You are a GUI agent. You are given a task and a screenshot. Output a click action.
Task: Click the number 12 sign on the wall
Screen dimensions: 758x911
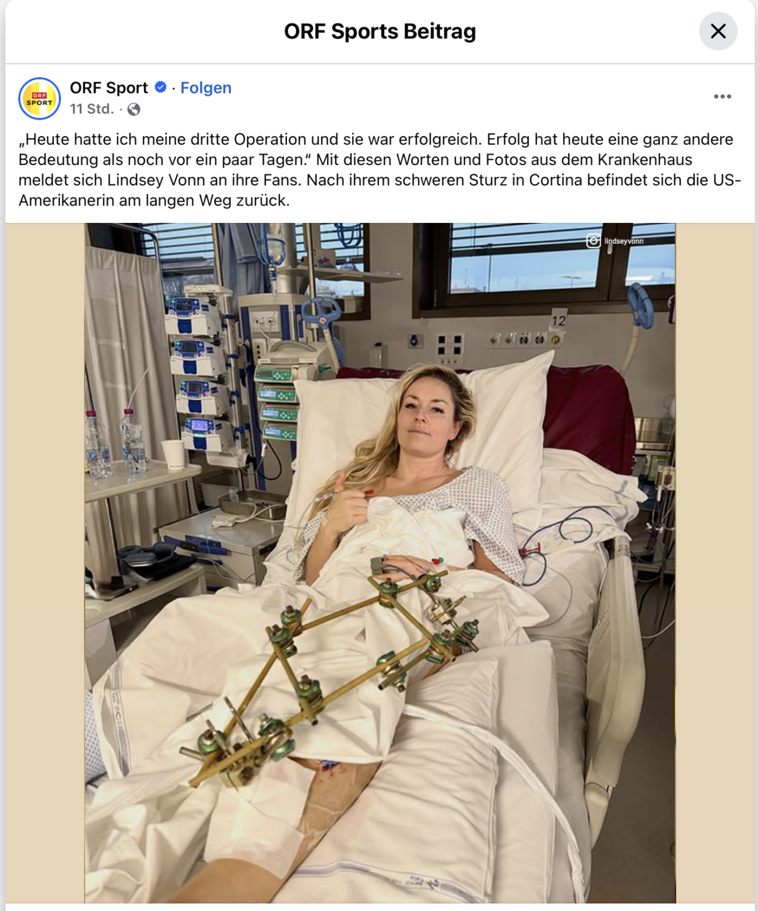click(559, 320)
